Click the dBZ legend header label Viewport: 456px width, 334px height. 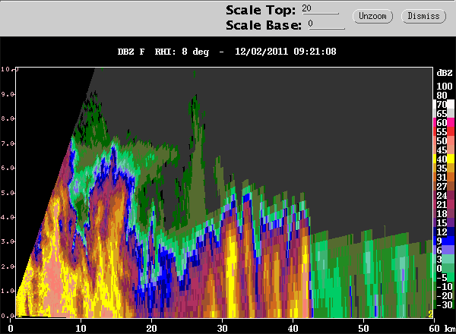tap(443, 72)
